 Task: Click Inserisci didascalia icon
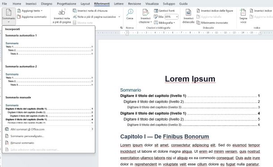(188, 13)
